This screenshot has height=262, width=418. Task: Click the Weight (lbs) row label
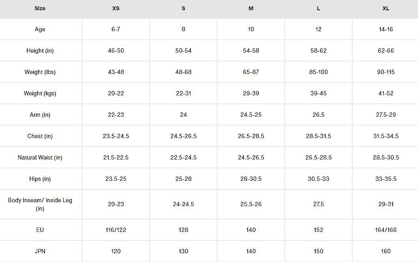pos(40,72)
